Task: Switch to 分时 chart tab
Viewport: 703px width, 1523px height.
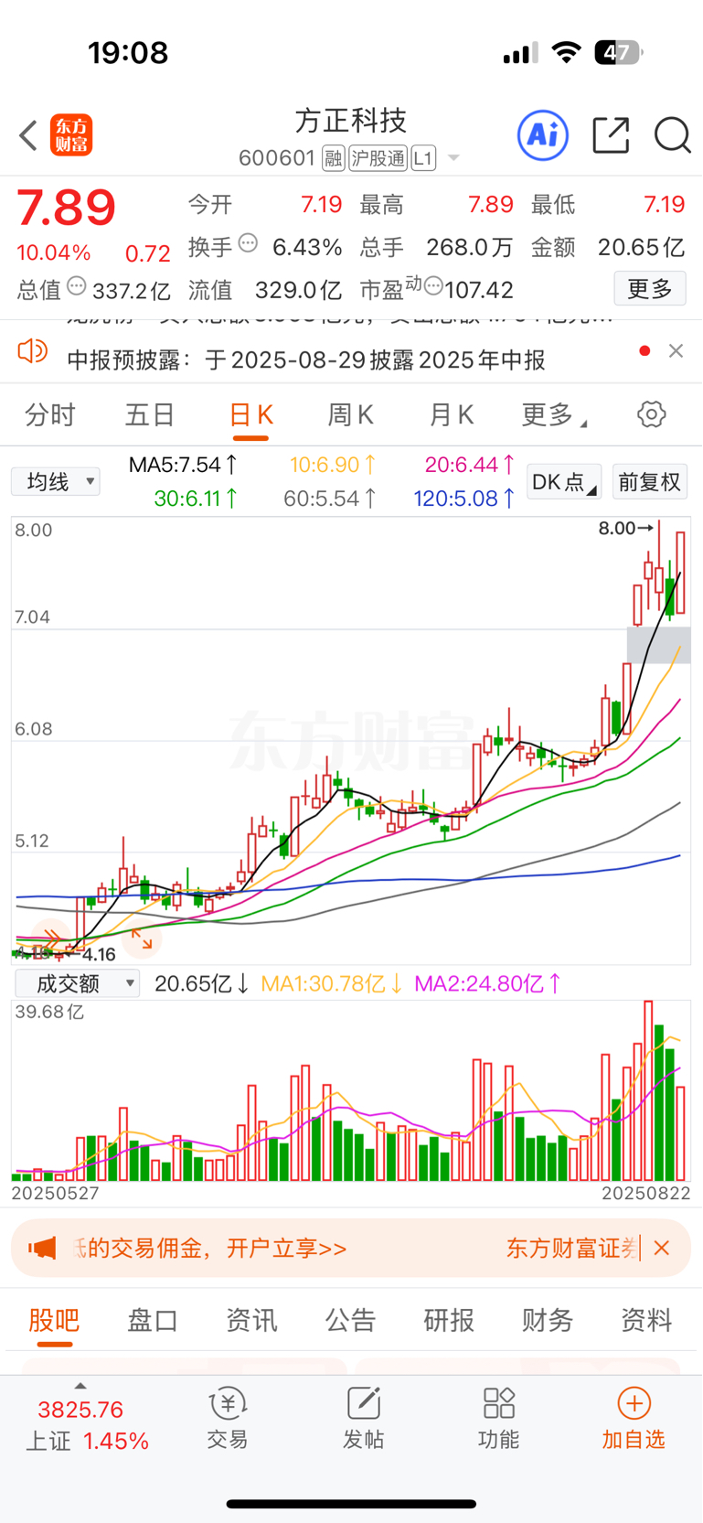Action: pyautogui.click(x=50, y=415)
